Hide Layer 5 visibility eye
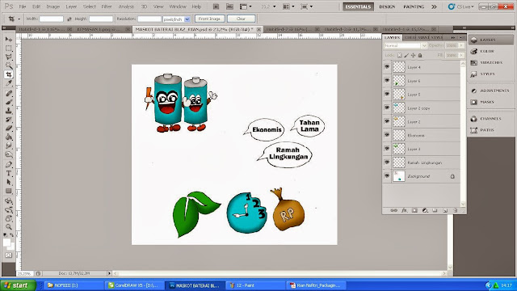The height and width of the screenshot is (291, 517). (387, 95)
